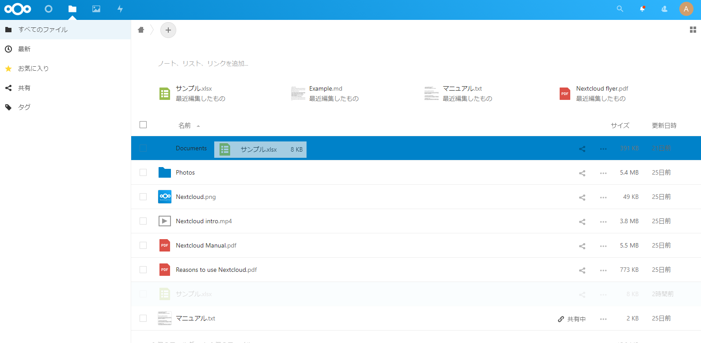Click the Documents folder name
This screenshot has height=343, width=701.
191,148
